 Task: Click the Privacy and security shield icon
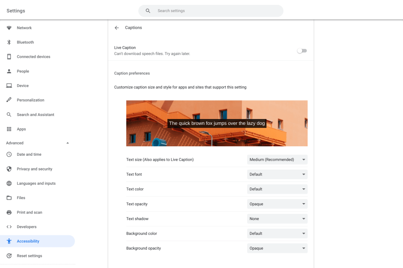(9, 169)
